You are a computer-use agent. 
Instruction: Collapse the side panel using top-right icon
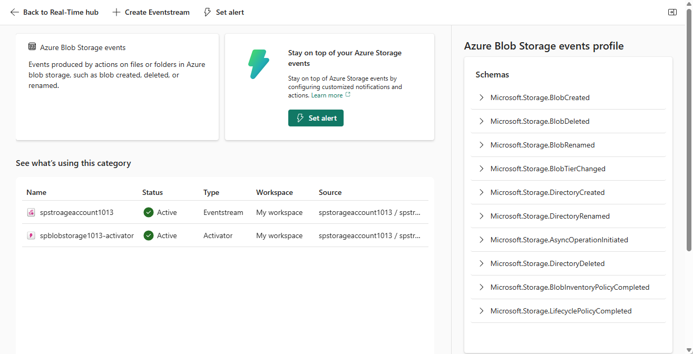click(x=672, y=12)
